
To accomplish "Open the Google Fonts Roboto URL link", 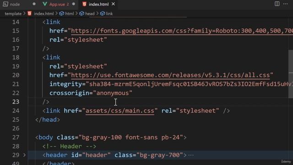I will click(x=182, y=31).
